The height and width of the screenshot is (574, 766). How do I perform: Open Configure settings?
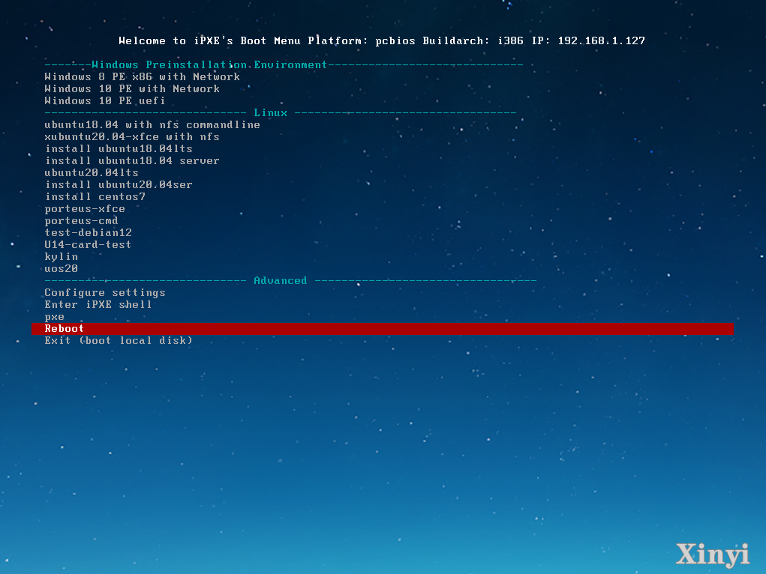(105, 293)
